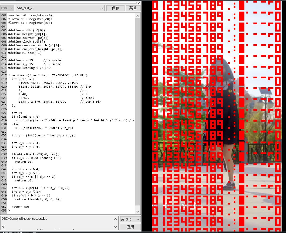Click line number 047 in the gutter
This screenshot has height=233, width=286.
(4, 188)
